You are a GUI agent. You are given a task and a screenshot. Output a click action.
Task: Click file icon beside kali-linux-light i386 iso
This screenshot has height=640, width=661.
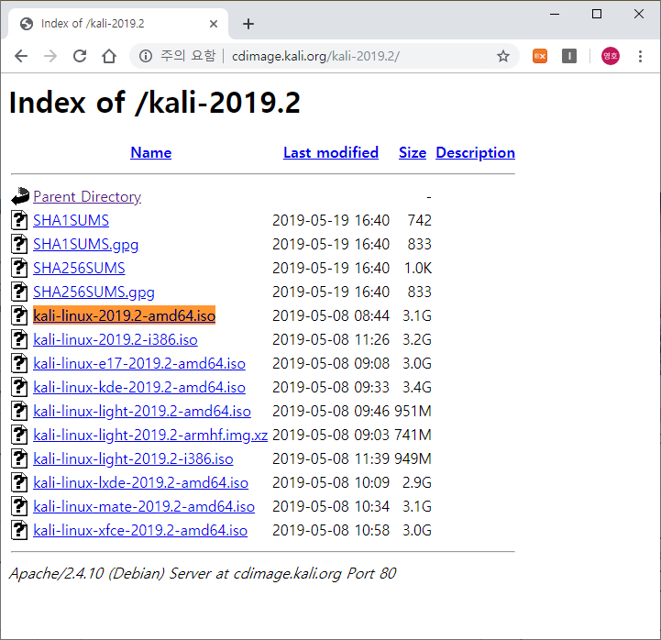[19, 458]
